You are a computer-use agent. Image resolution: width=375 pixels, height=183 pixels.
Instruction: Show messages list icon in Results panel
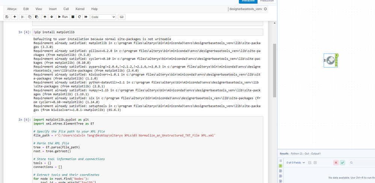tap(281, 161)
